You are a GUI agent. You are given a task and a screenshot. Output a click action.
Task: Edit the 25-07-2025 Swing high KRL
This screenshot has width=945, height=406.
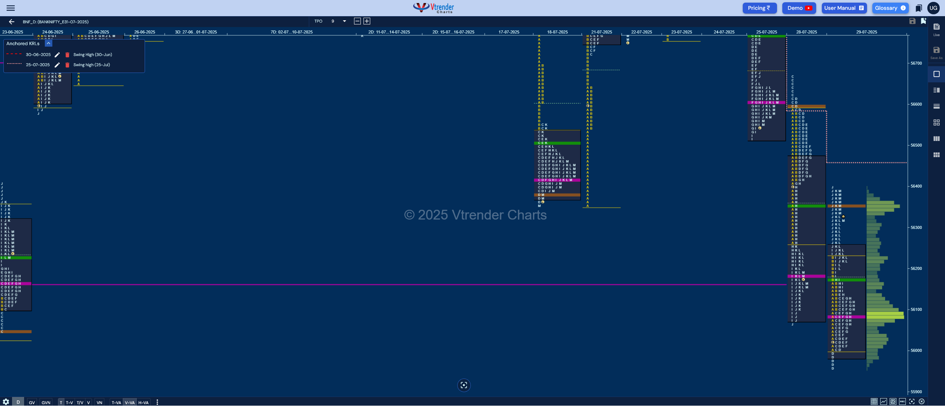[57, 65]
